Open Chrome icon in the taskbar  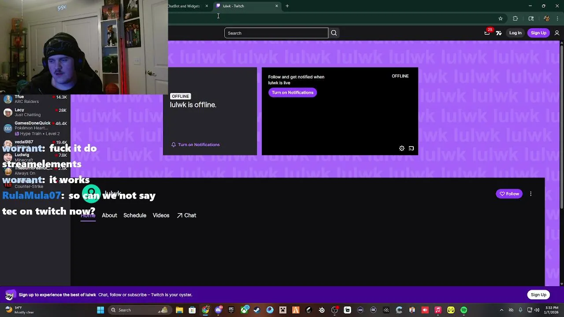pos(205,310)
